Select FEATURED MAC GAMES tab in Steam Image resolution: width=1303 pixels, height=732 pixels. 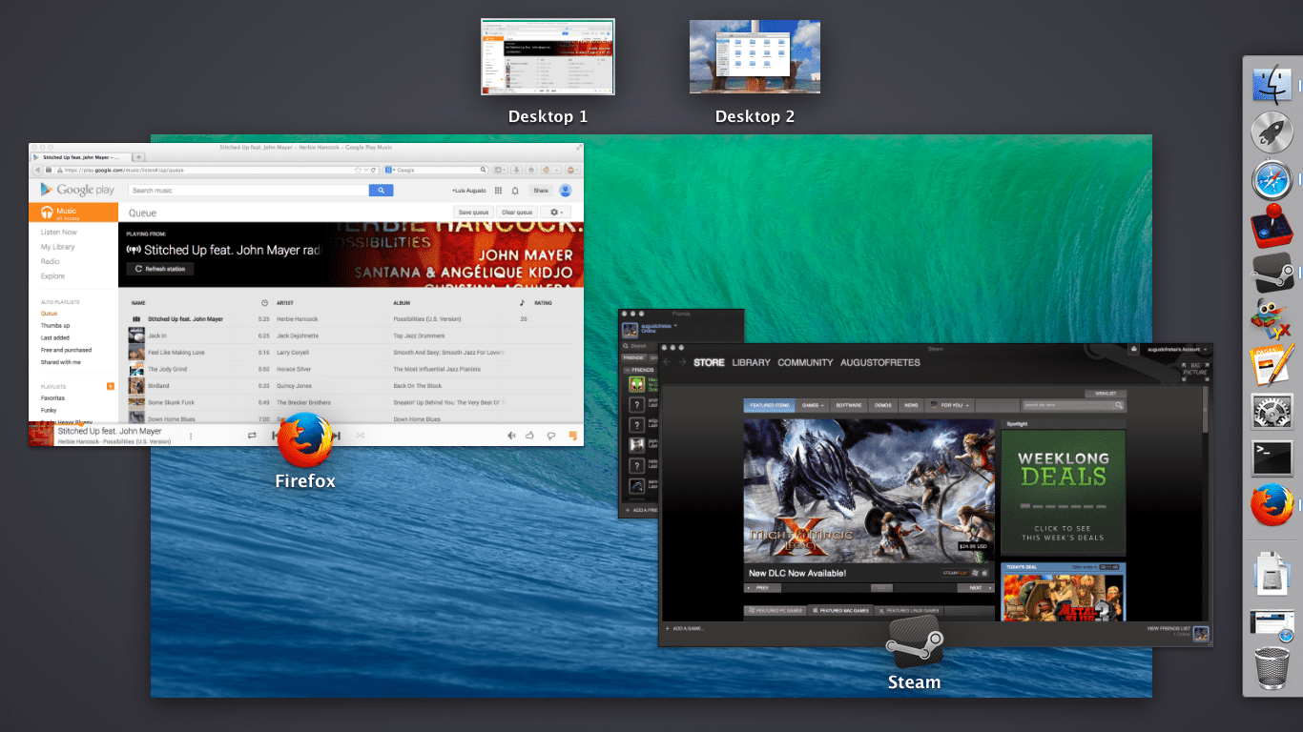(839, 610)
